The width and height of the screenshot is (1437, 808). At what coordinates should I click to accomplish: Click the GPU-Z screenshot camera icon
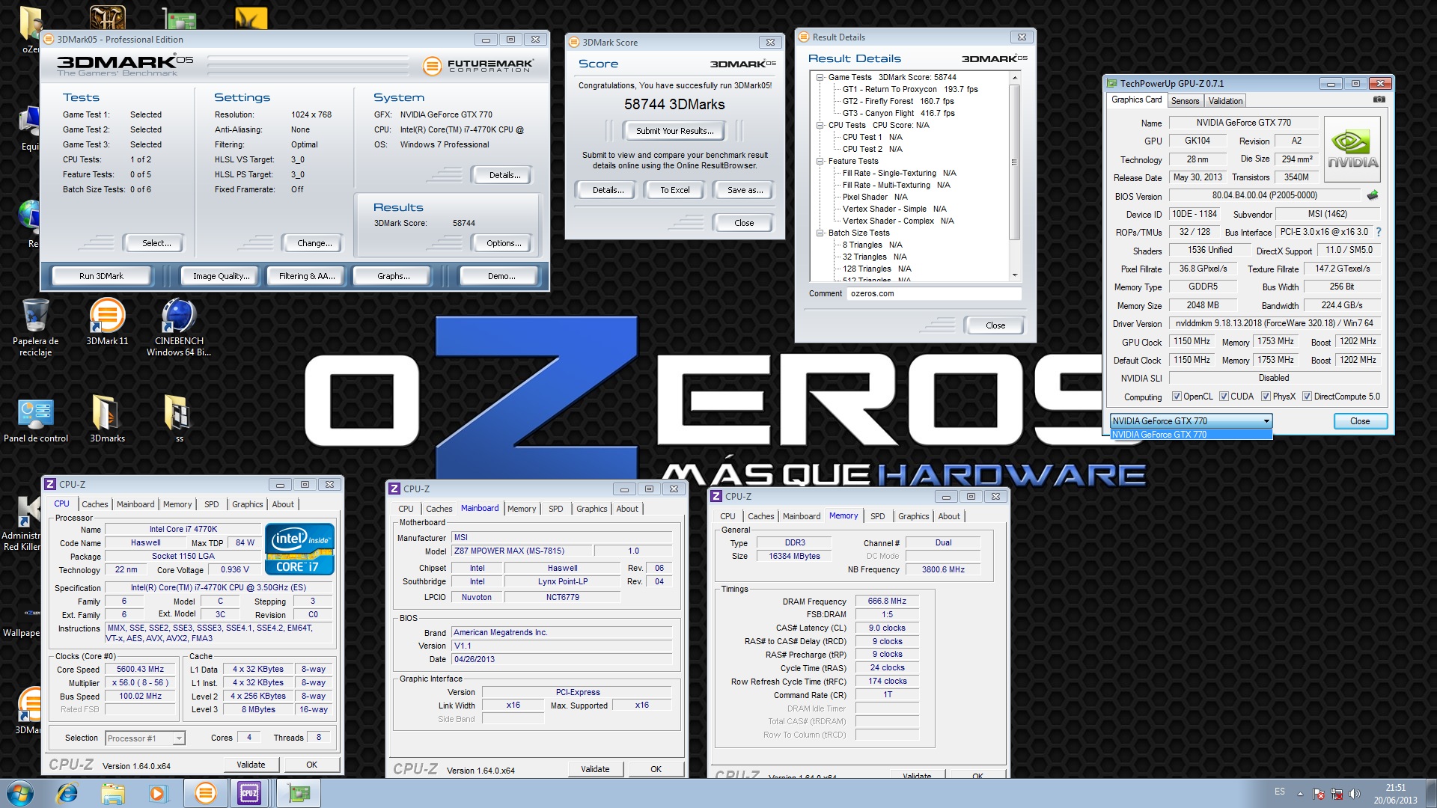1379,100
